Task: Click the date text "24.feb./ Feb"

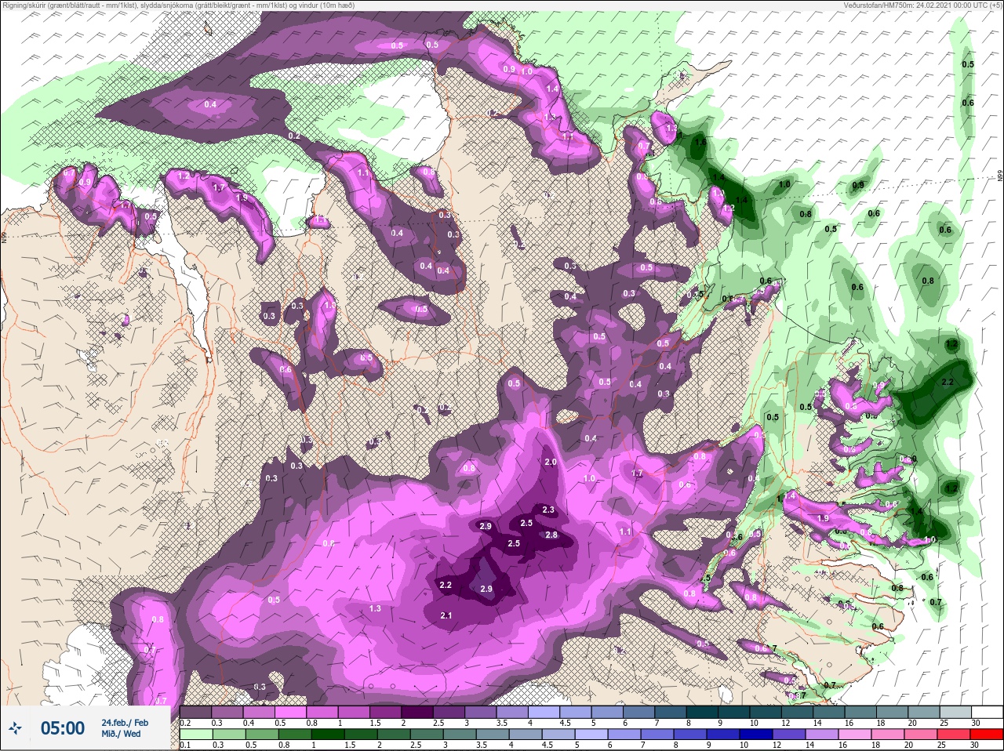Action: (125, 722)
